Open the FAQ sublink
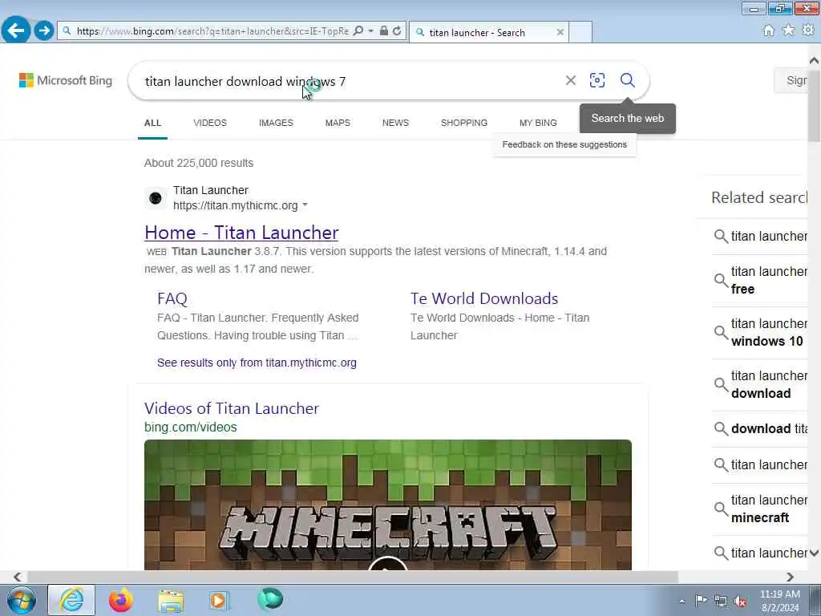This screenshot has height=616, width=821. tap(172, 298)
